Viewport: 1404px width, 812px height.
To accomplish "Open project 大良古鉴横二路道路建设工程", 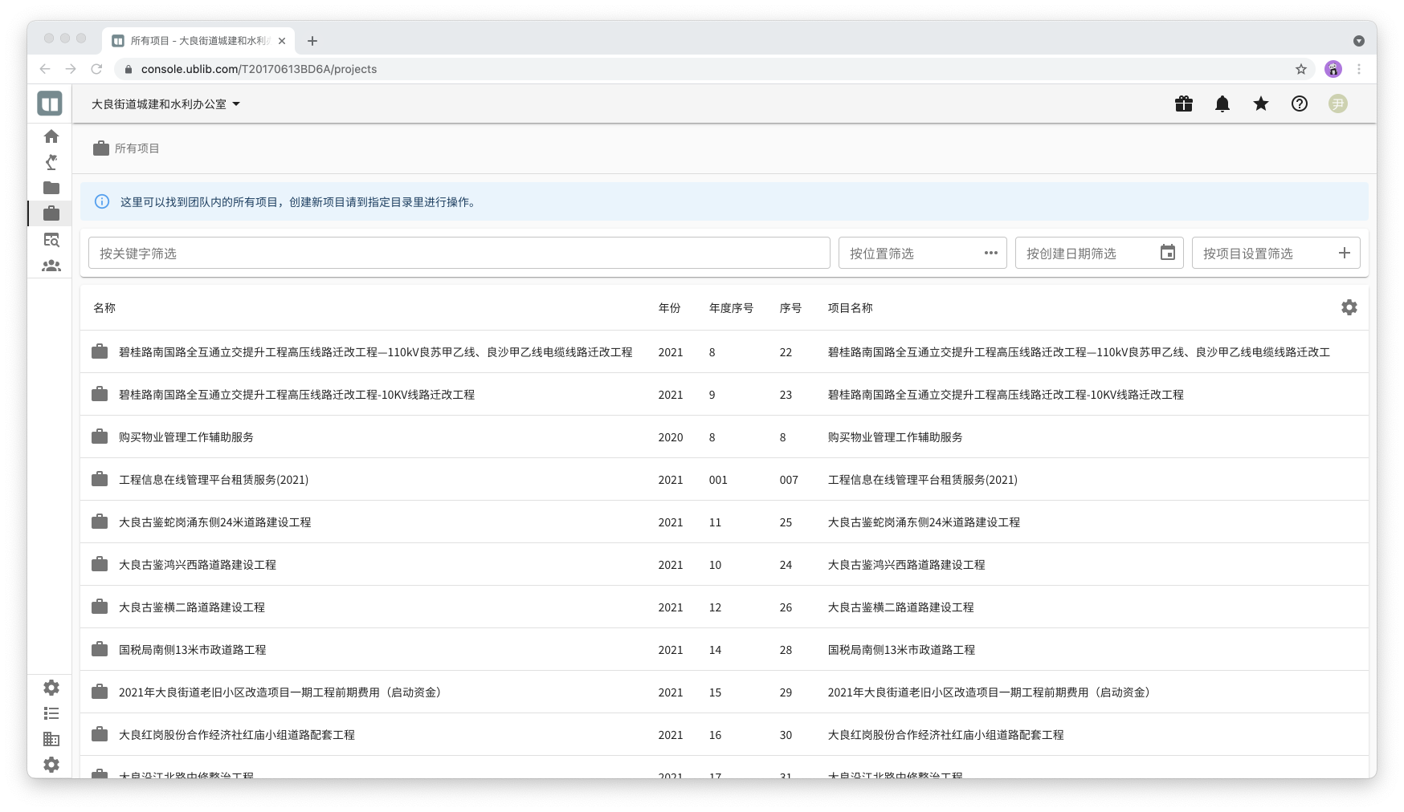I will pos(192,607).
